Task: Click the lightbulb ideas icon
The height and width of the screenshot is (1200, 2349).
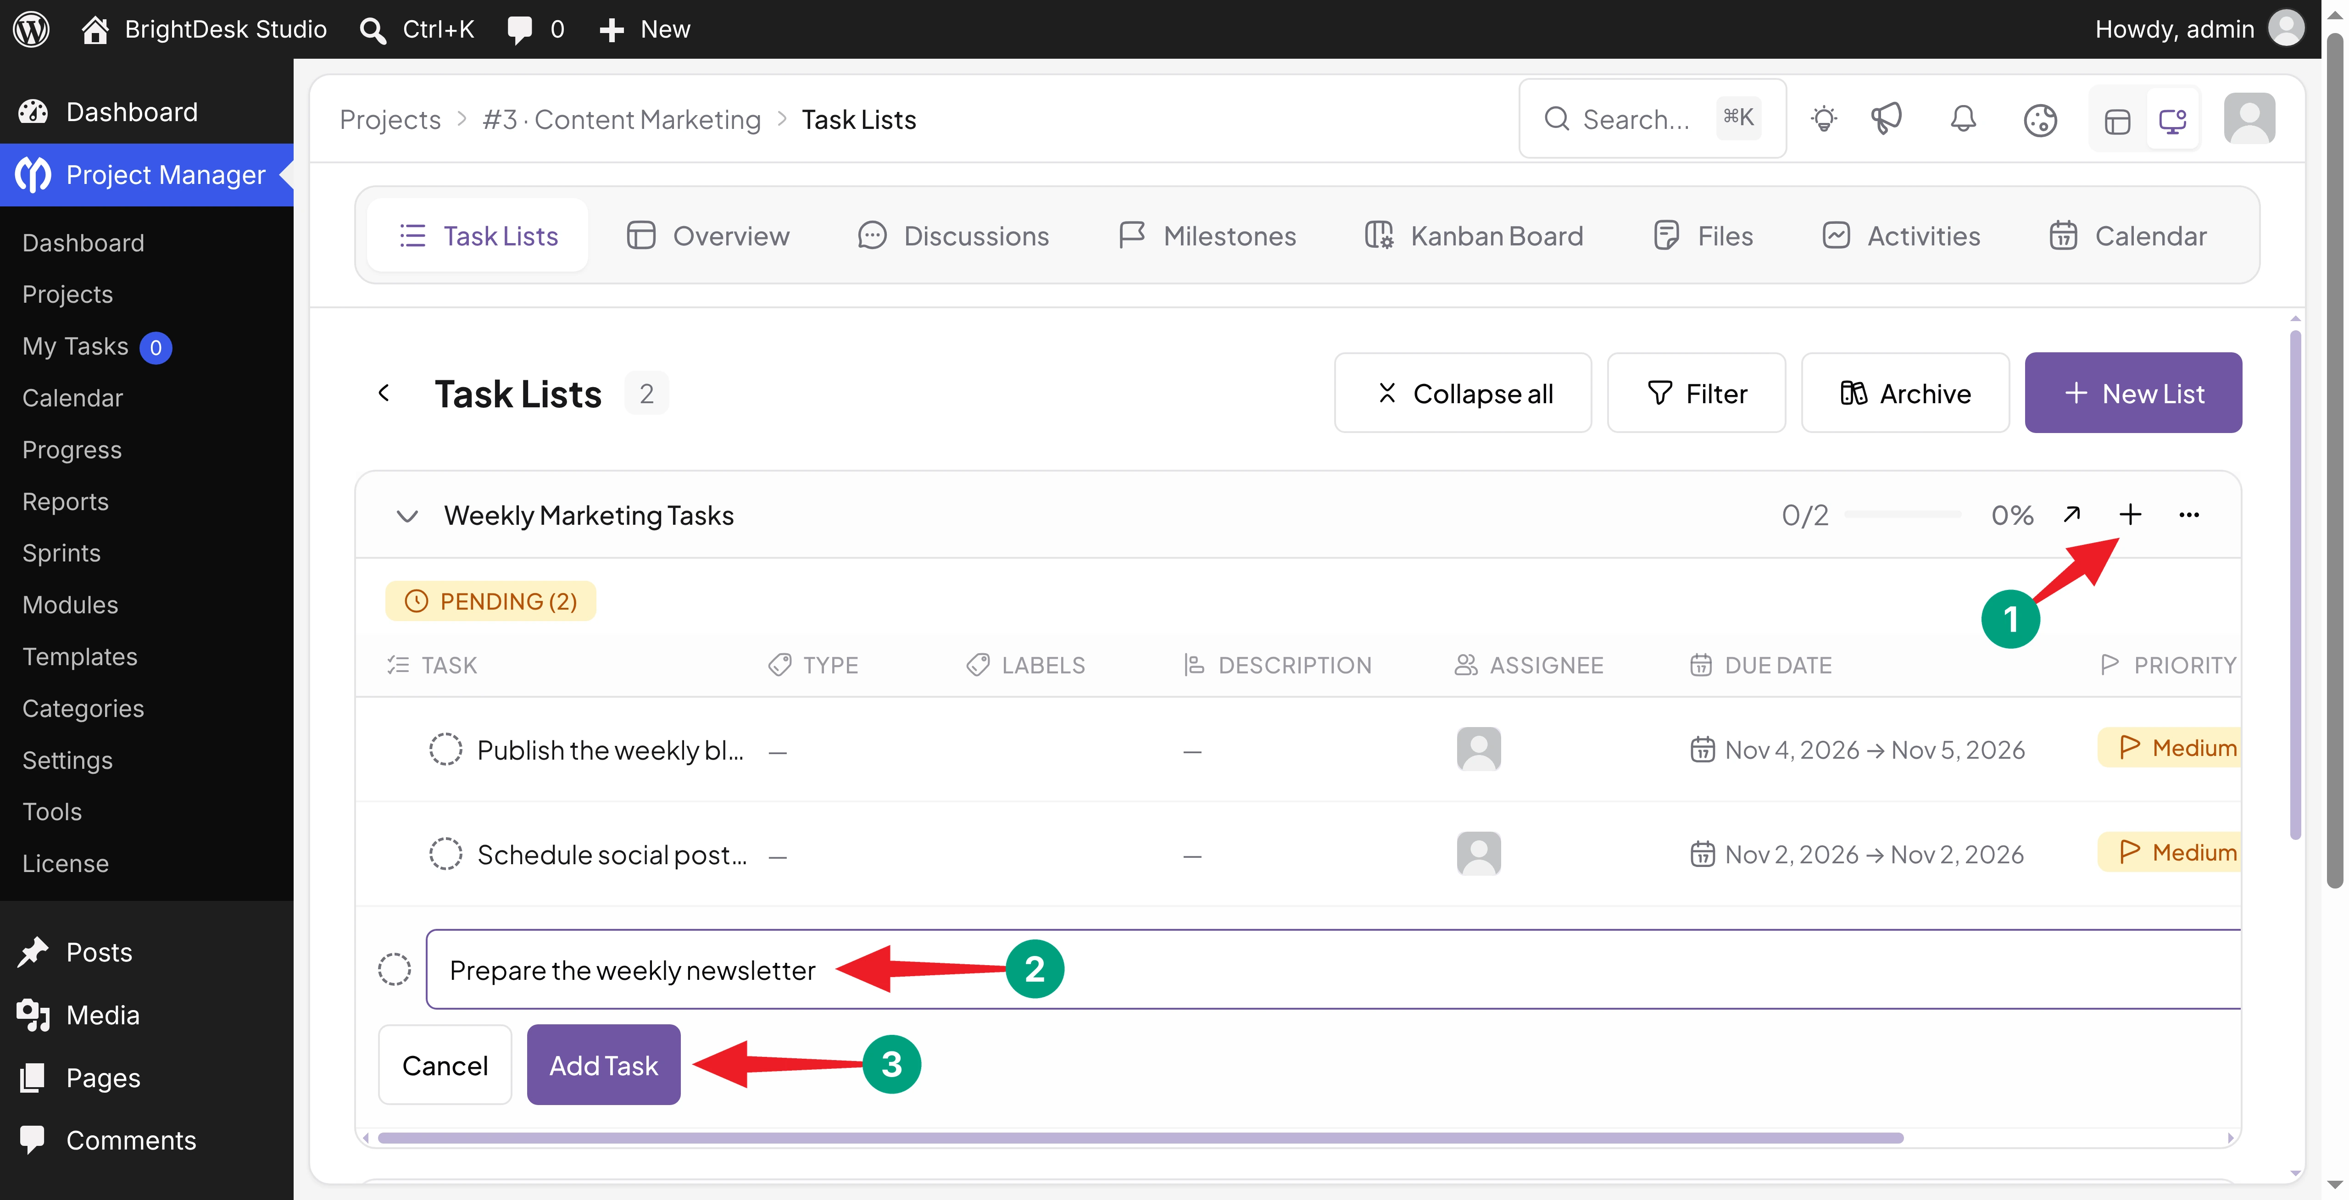Action: pyautogui.click(x=1824, y=119)
